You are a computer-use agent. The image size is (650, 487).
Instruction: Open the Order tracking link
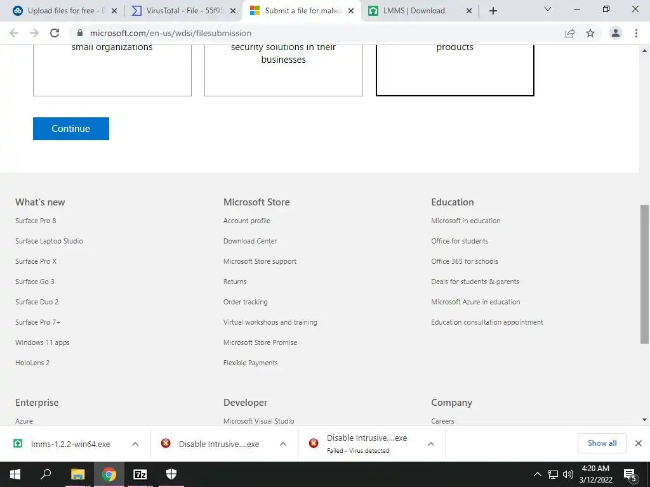click(x=246, y=302)
